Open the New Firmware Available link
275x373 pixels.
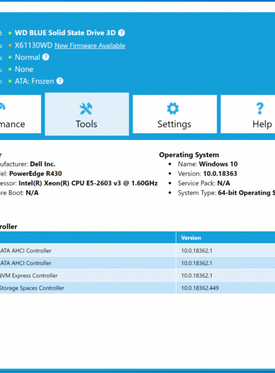tap(90, 45)
